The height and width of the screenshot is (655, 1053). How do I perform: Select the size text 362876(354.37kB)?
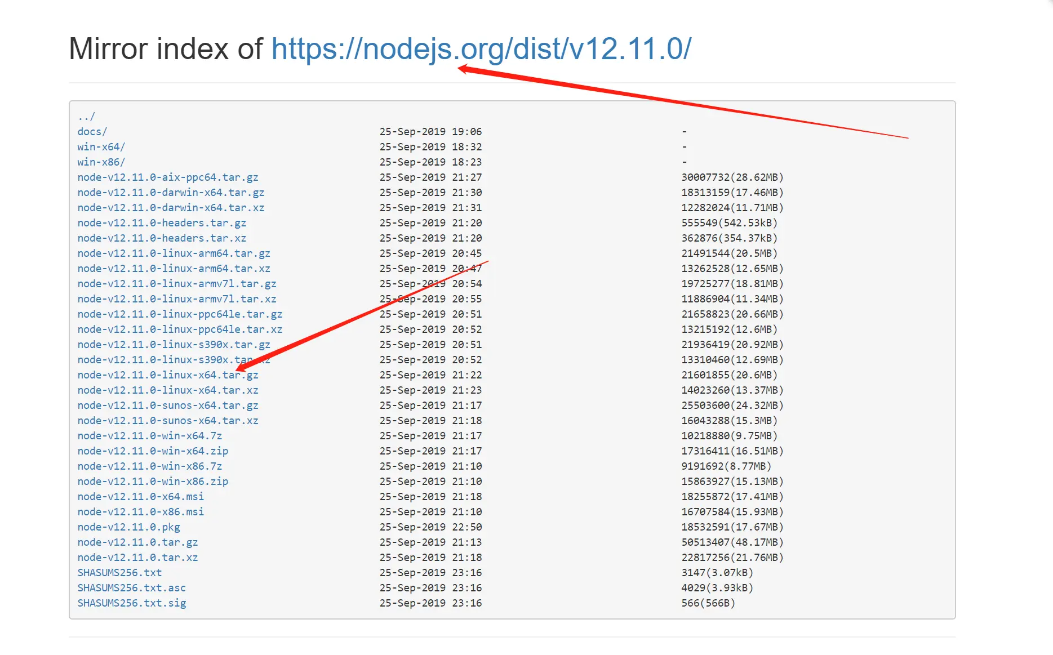730,238
